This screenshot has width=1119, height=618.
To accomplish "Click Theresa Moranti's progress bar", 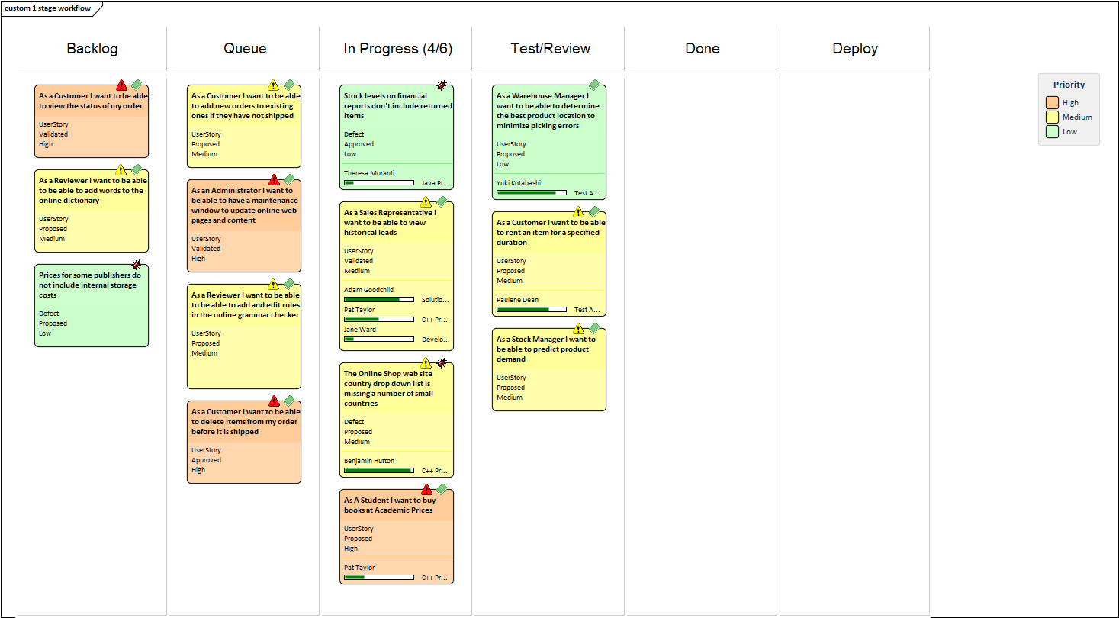I will tap(378, 183).
